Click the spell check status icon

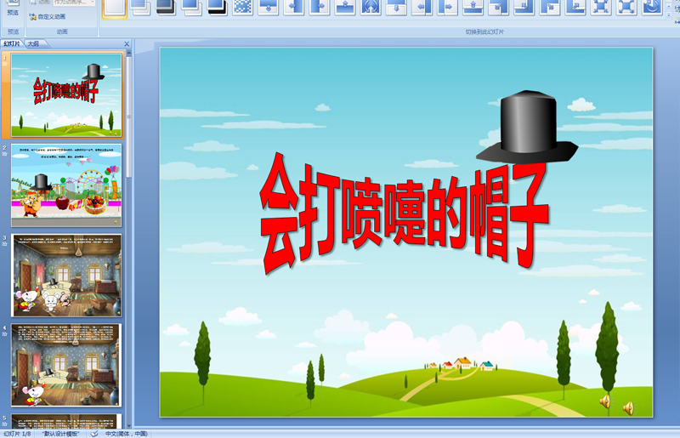pyautogui.click(x=94, y=434)
